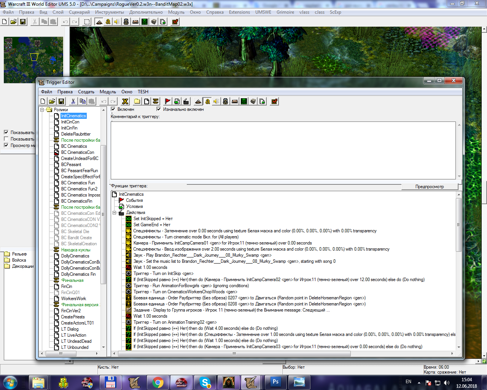Select the WorkersWork trigger
The width and height of the screenshot is (487, 390).
pyautogui.click(x=73, y=299)
